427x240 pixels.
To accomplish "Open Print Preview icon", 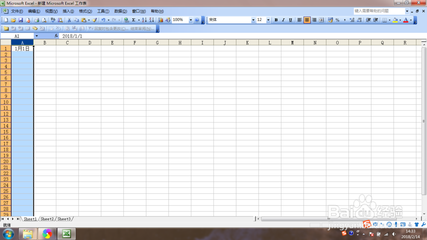I will tap(44, 20).
